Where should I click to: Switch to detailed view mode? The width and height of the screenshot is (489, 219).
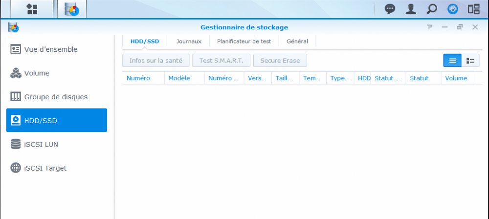click(470, 61)
